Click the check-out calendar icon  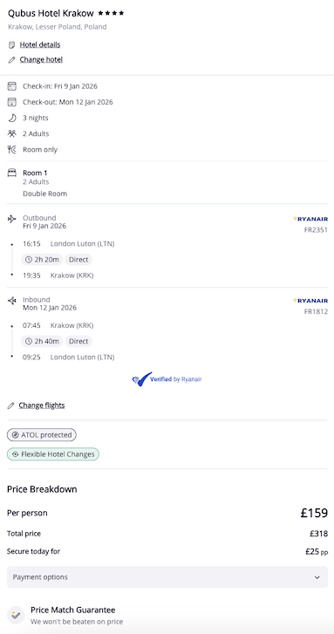[12, 102]
